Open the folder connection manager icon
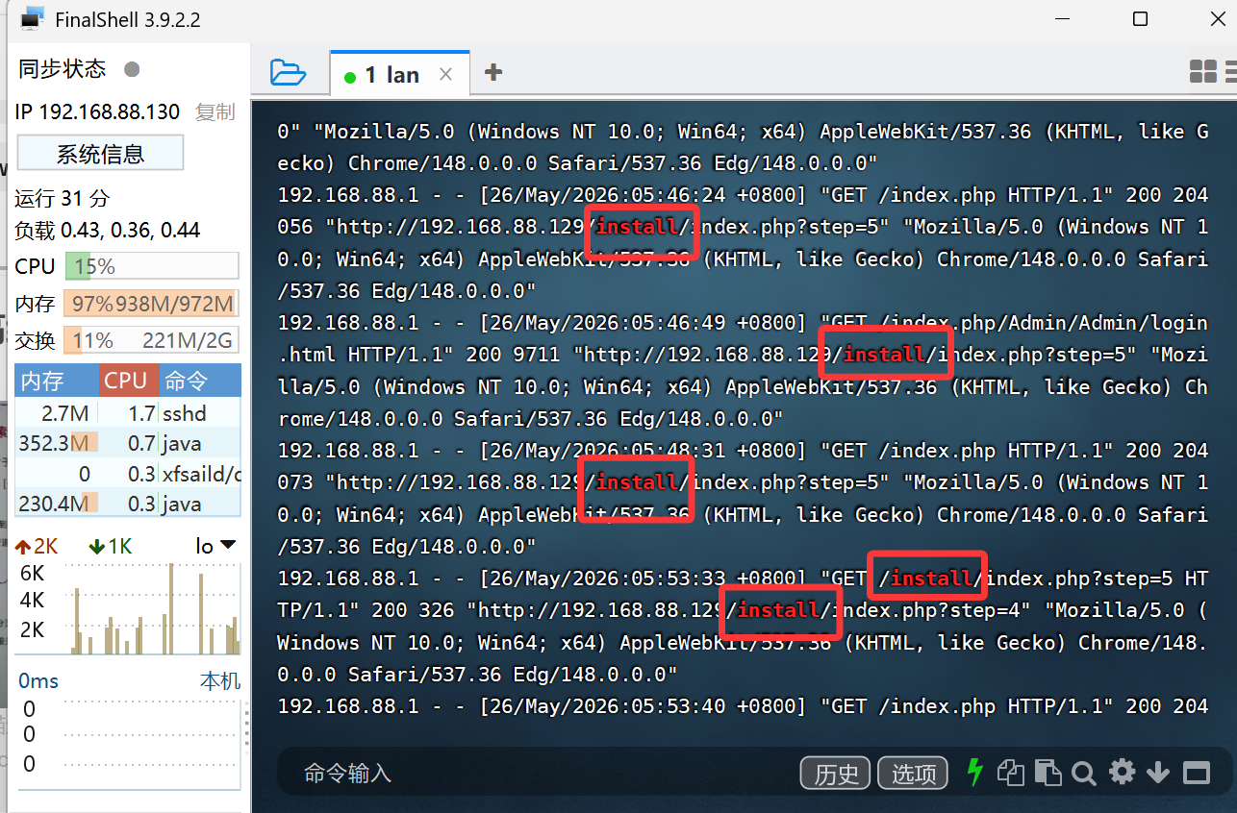This screenshot has width=1237, height=813. (x=288, y=73)
